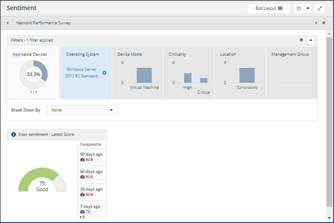Click the Virtual Machine bar in Device Model
Viewport: 334px width, 223px height.
144,75
